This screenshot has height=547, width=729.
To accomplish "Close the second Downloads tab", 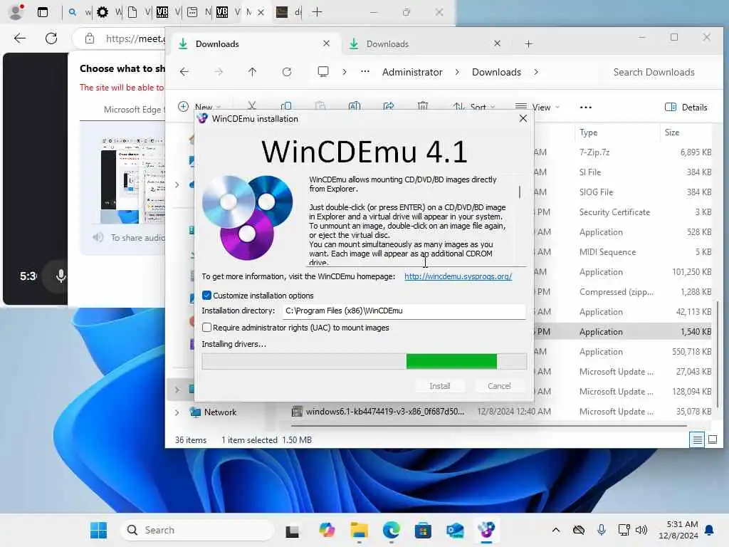I will pos(497,43).
